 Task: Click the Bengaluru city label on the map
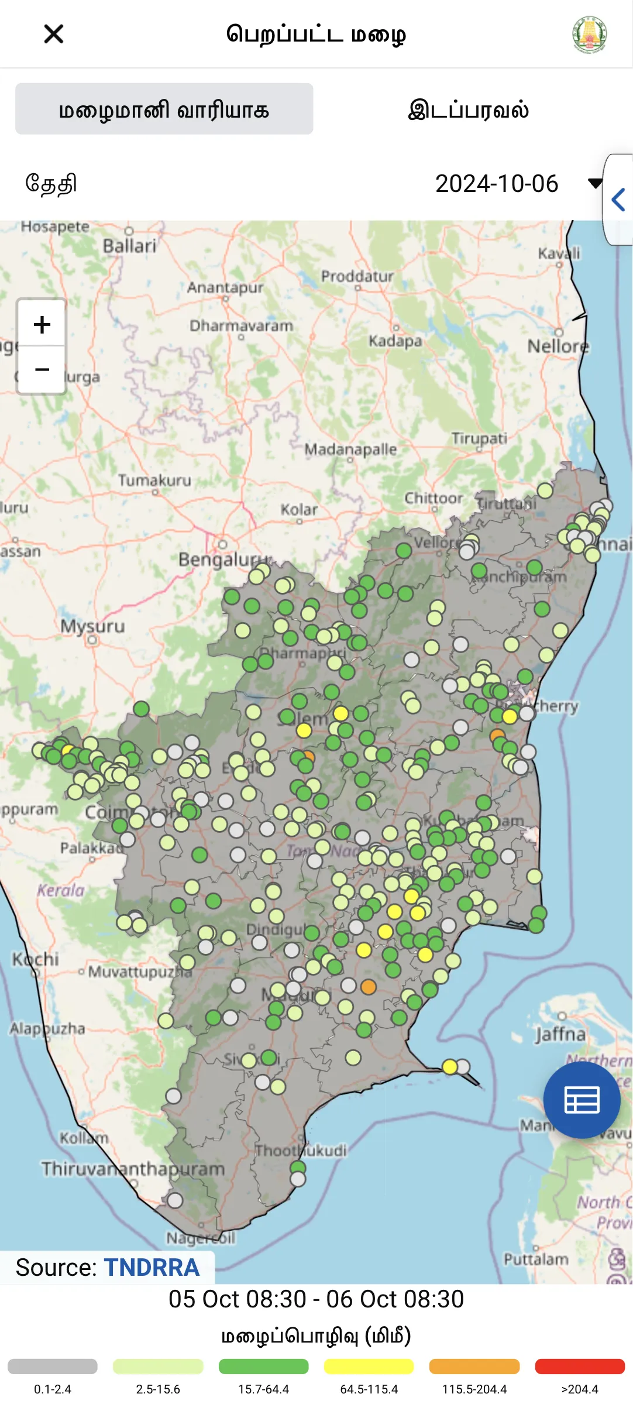(225, 561)
